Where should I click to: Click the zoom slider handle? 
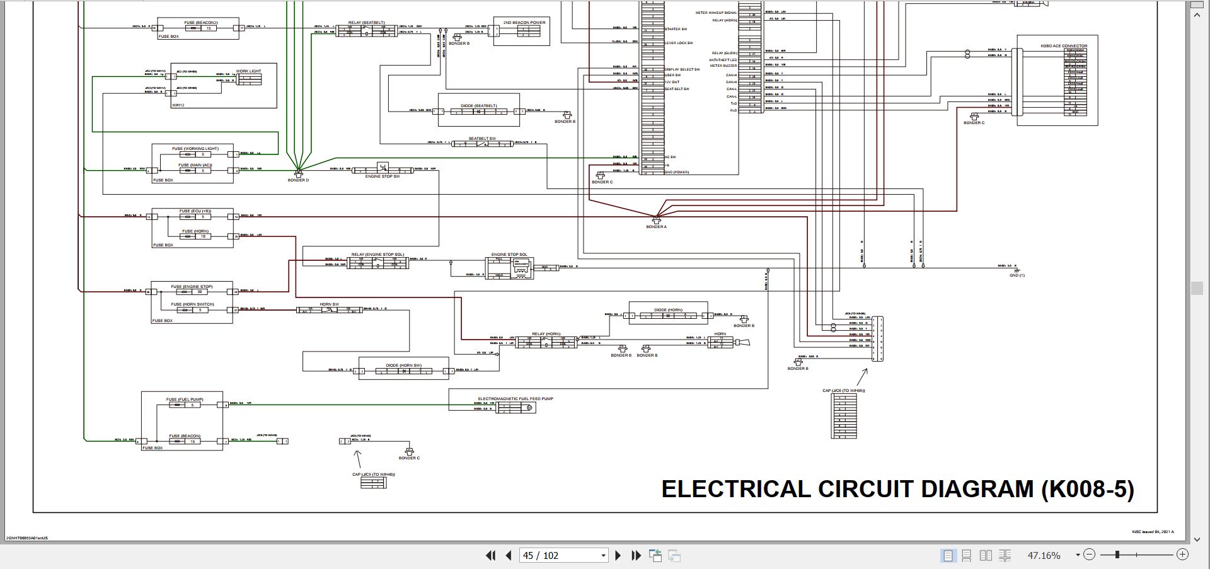pyautogui.click(x=1117, y=555)
